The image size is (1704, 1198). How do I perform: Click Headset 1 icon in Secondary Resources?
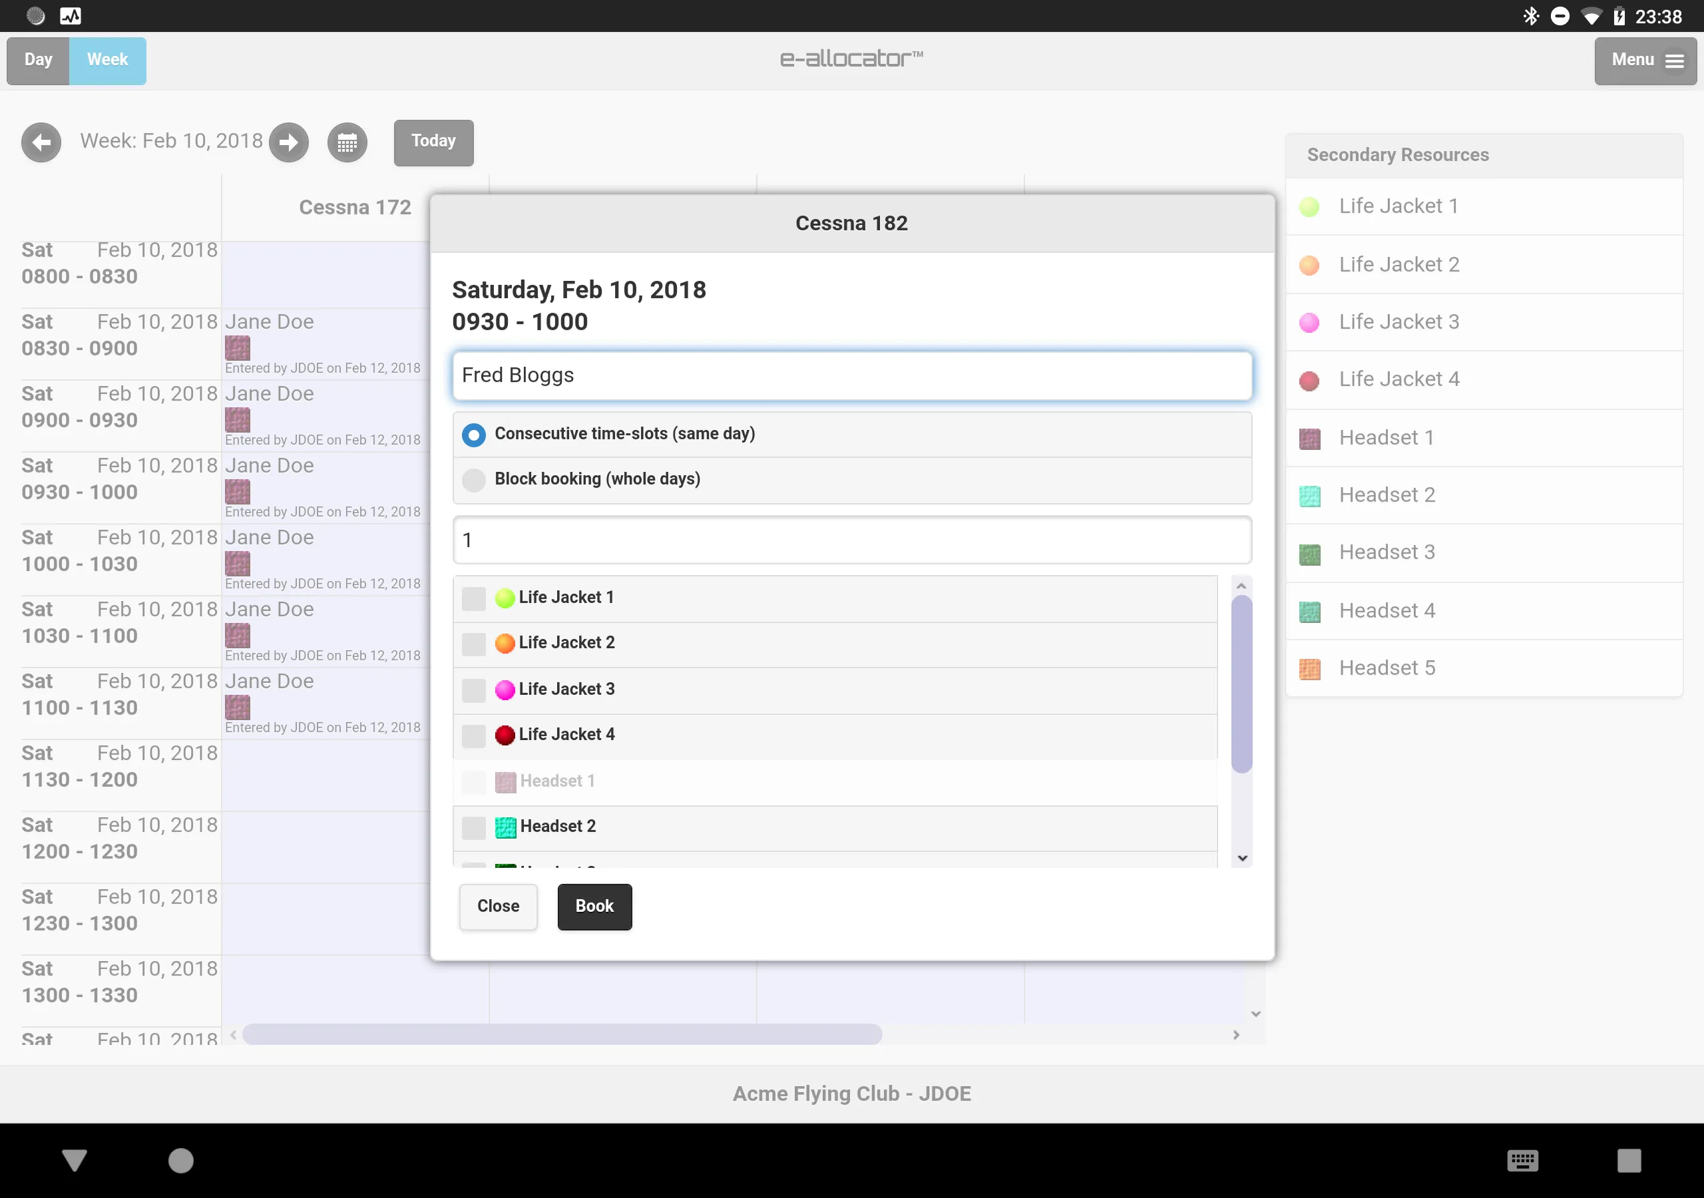[1310, 438]
